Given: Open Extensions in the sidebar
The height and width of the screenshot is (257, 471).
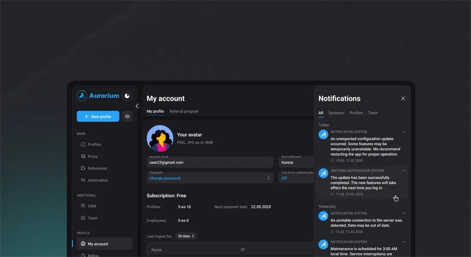Looking at the screenshot, I should [97, 168].
